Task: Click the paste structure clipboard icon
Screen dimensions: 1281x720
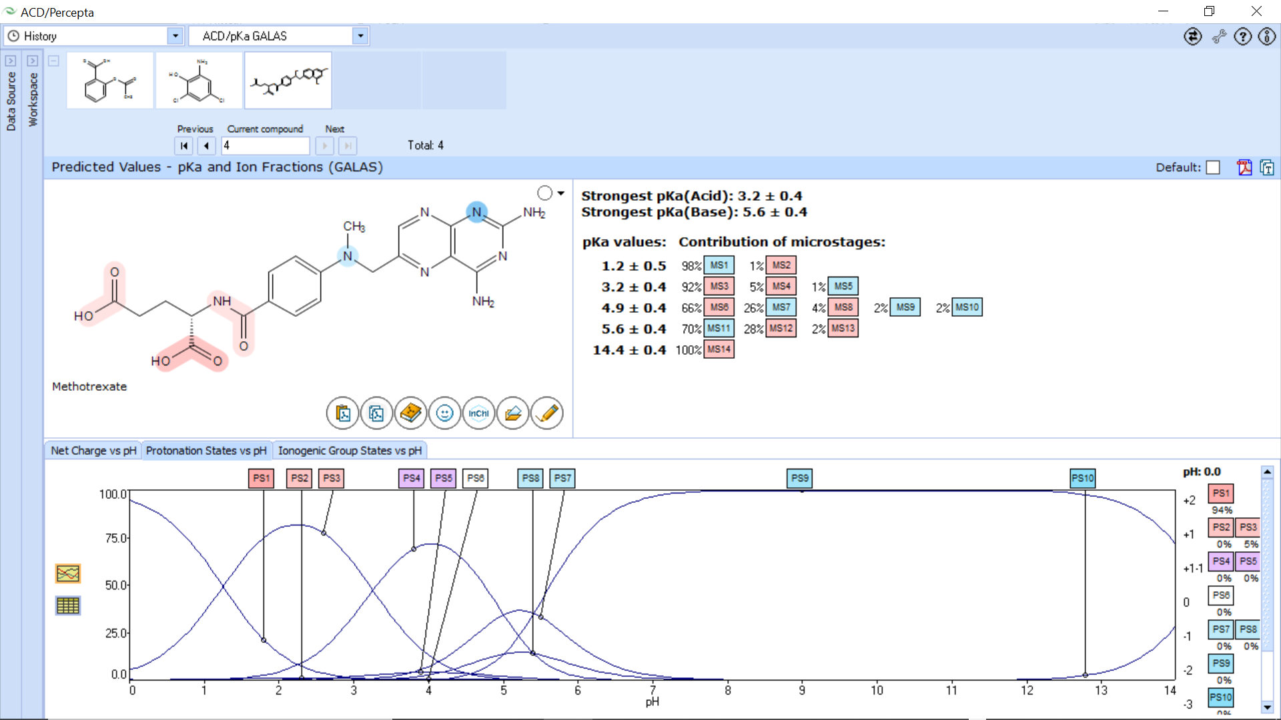Action: tap(343, 413)
